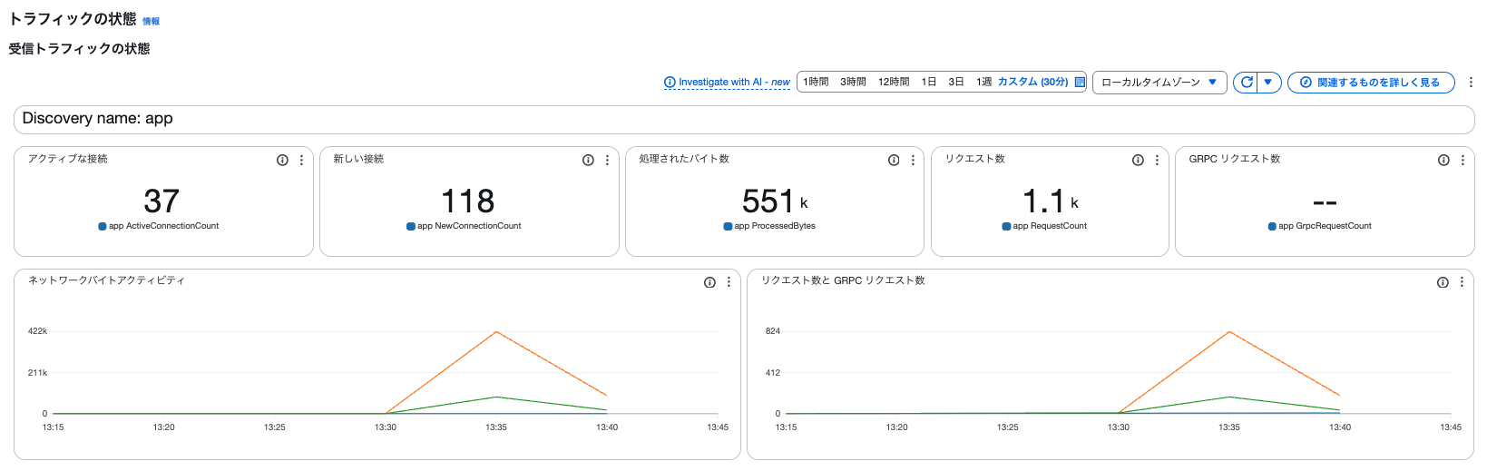Viewport: 1487px width, 471px height.
Task: Click the 1.1 k request count value
Action: pos(1051,201)
